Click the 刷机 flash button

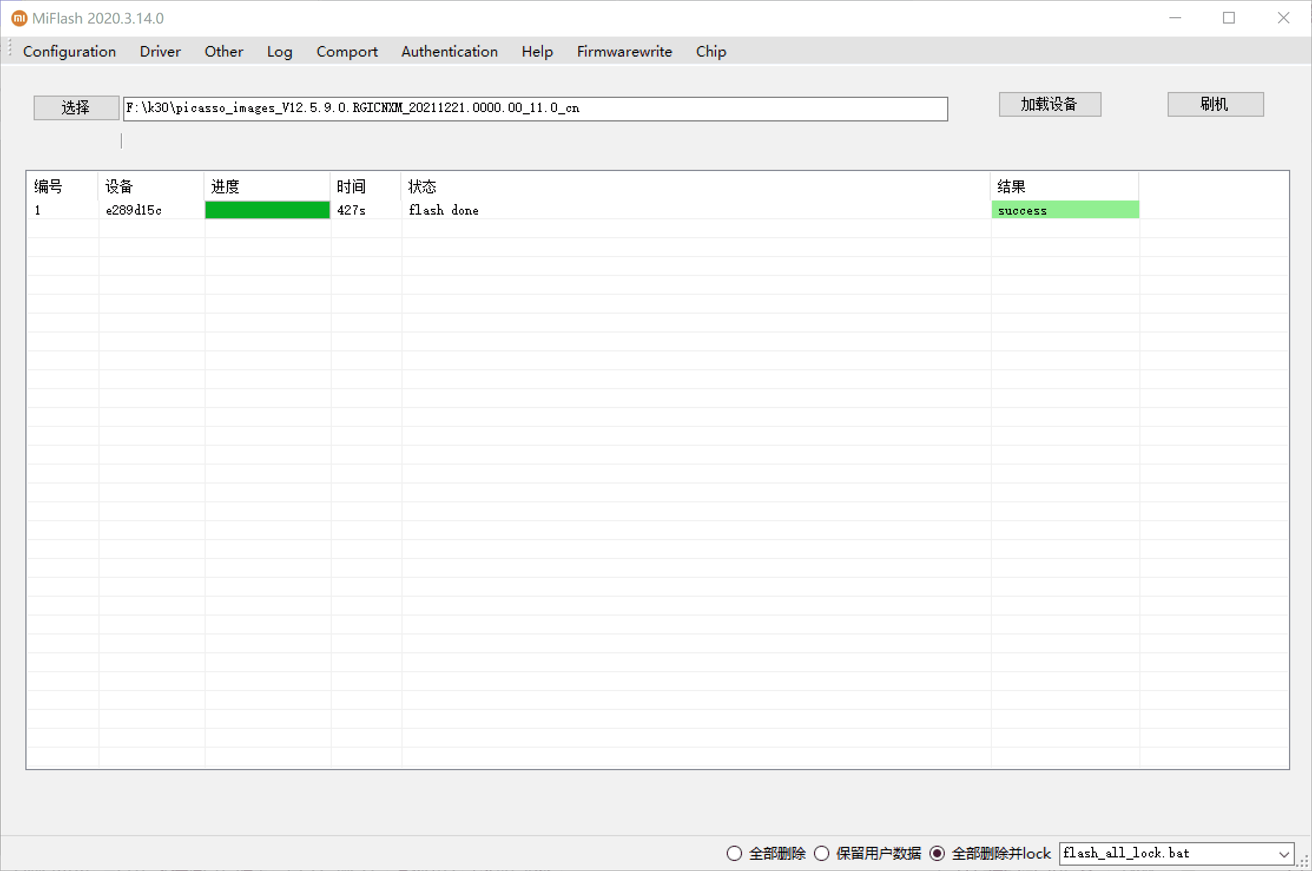pos(1215,104)
